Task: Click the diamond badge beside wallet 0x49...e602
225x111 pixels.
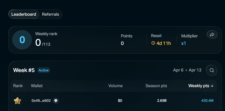Action: point(56,101)
